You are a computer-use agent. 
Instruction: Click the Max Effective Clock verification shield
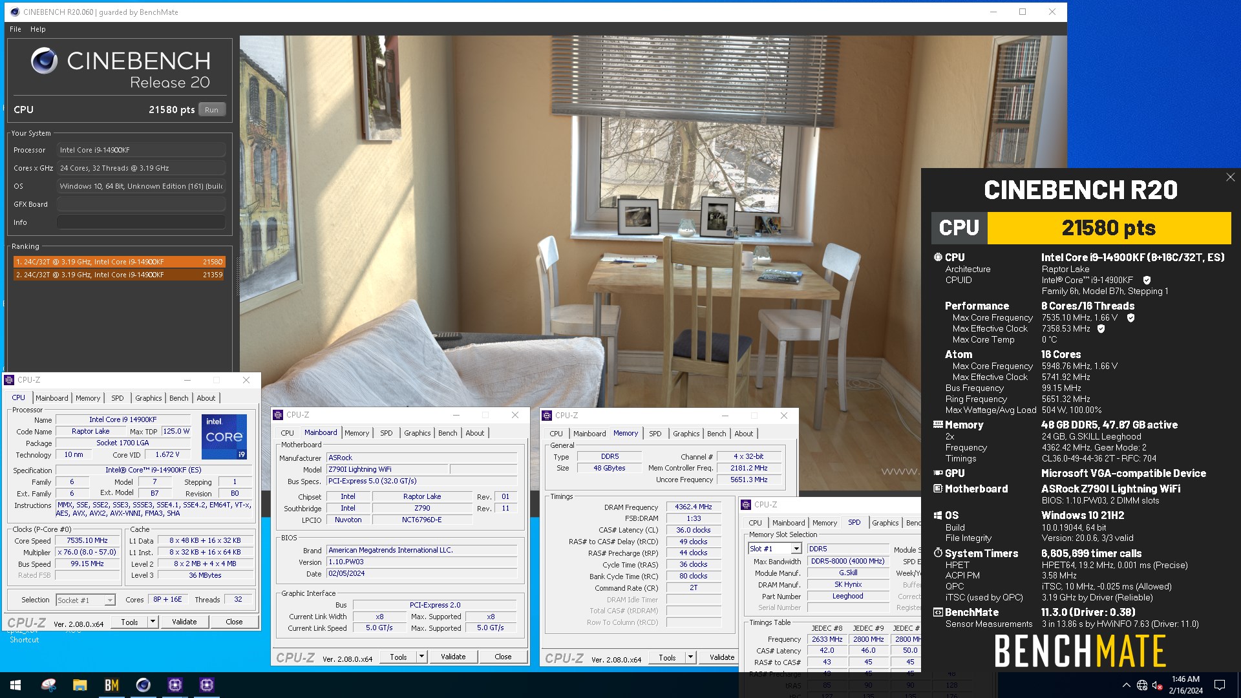point(1101,328)
